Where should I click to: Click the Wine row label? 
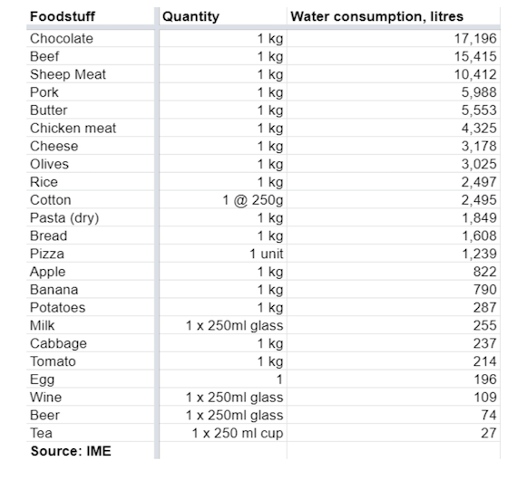[46, 398]
